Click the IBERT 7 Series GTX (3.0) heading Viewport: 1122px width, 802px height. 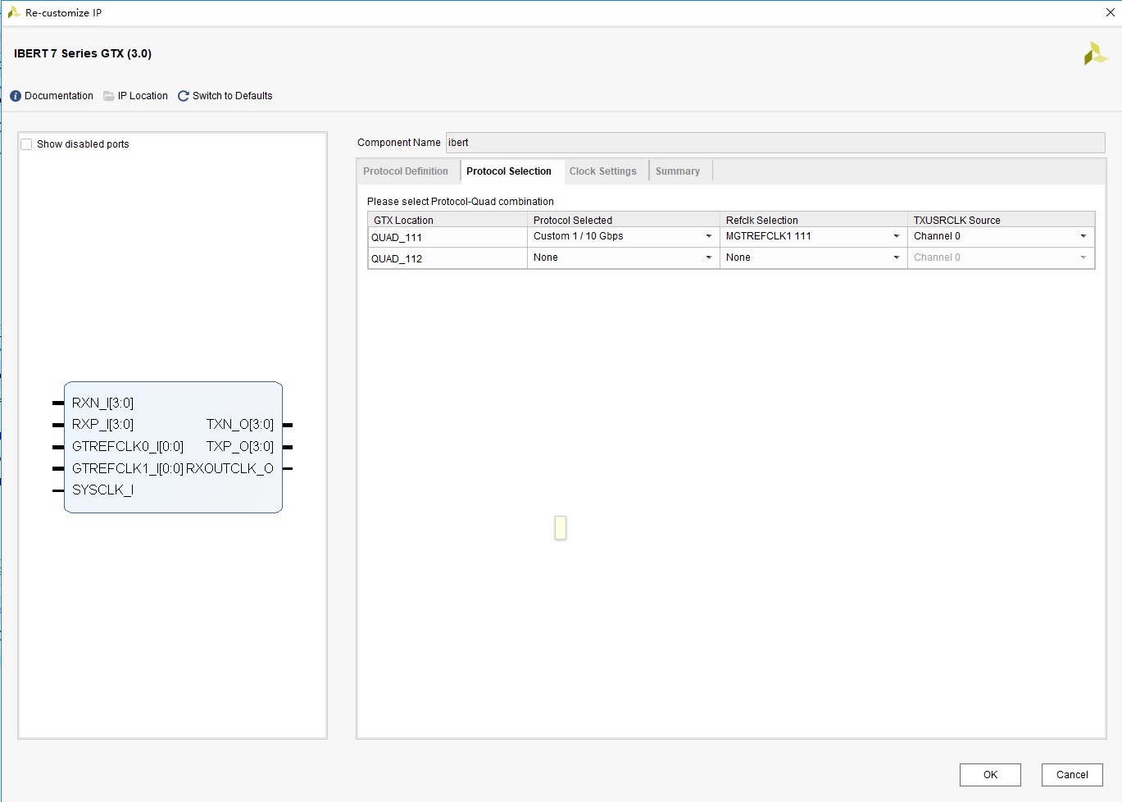[83, 53]
